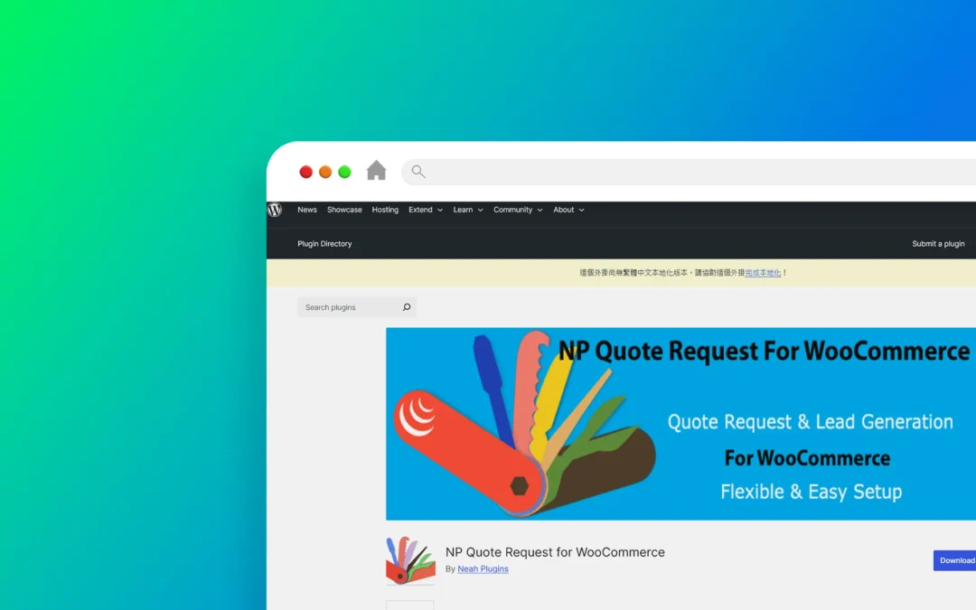976x610 pixels.
Task: Open the Neah Plugins author link
Action: coord(483,569)
